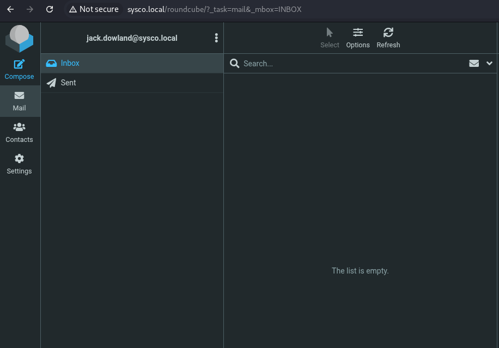Click the Not secure site badge
This screenshot has height=348, width=499.
pyautogui.click(x=94, y=9)
